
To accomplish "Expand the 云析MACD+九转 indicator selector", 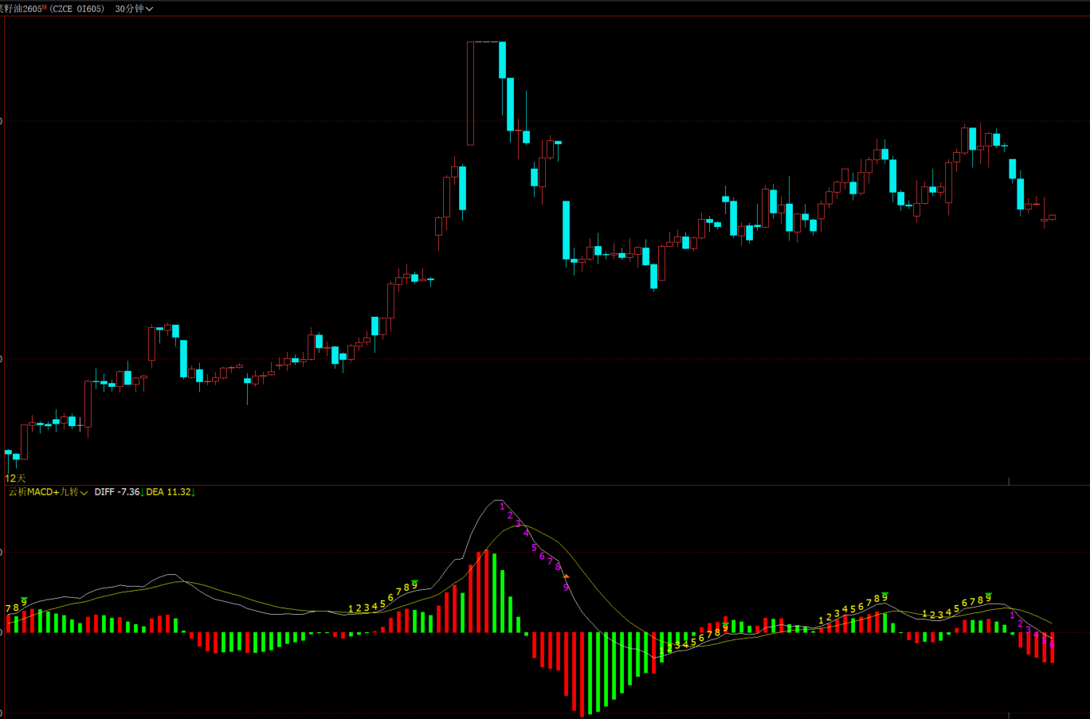I will tap(48, 492).
